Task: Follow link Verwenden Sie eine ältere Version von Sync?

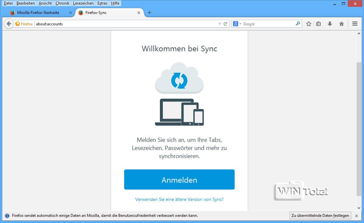Action: (x=179, y=199)
